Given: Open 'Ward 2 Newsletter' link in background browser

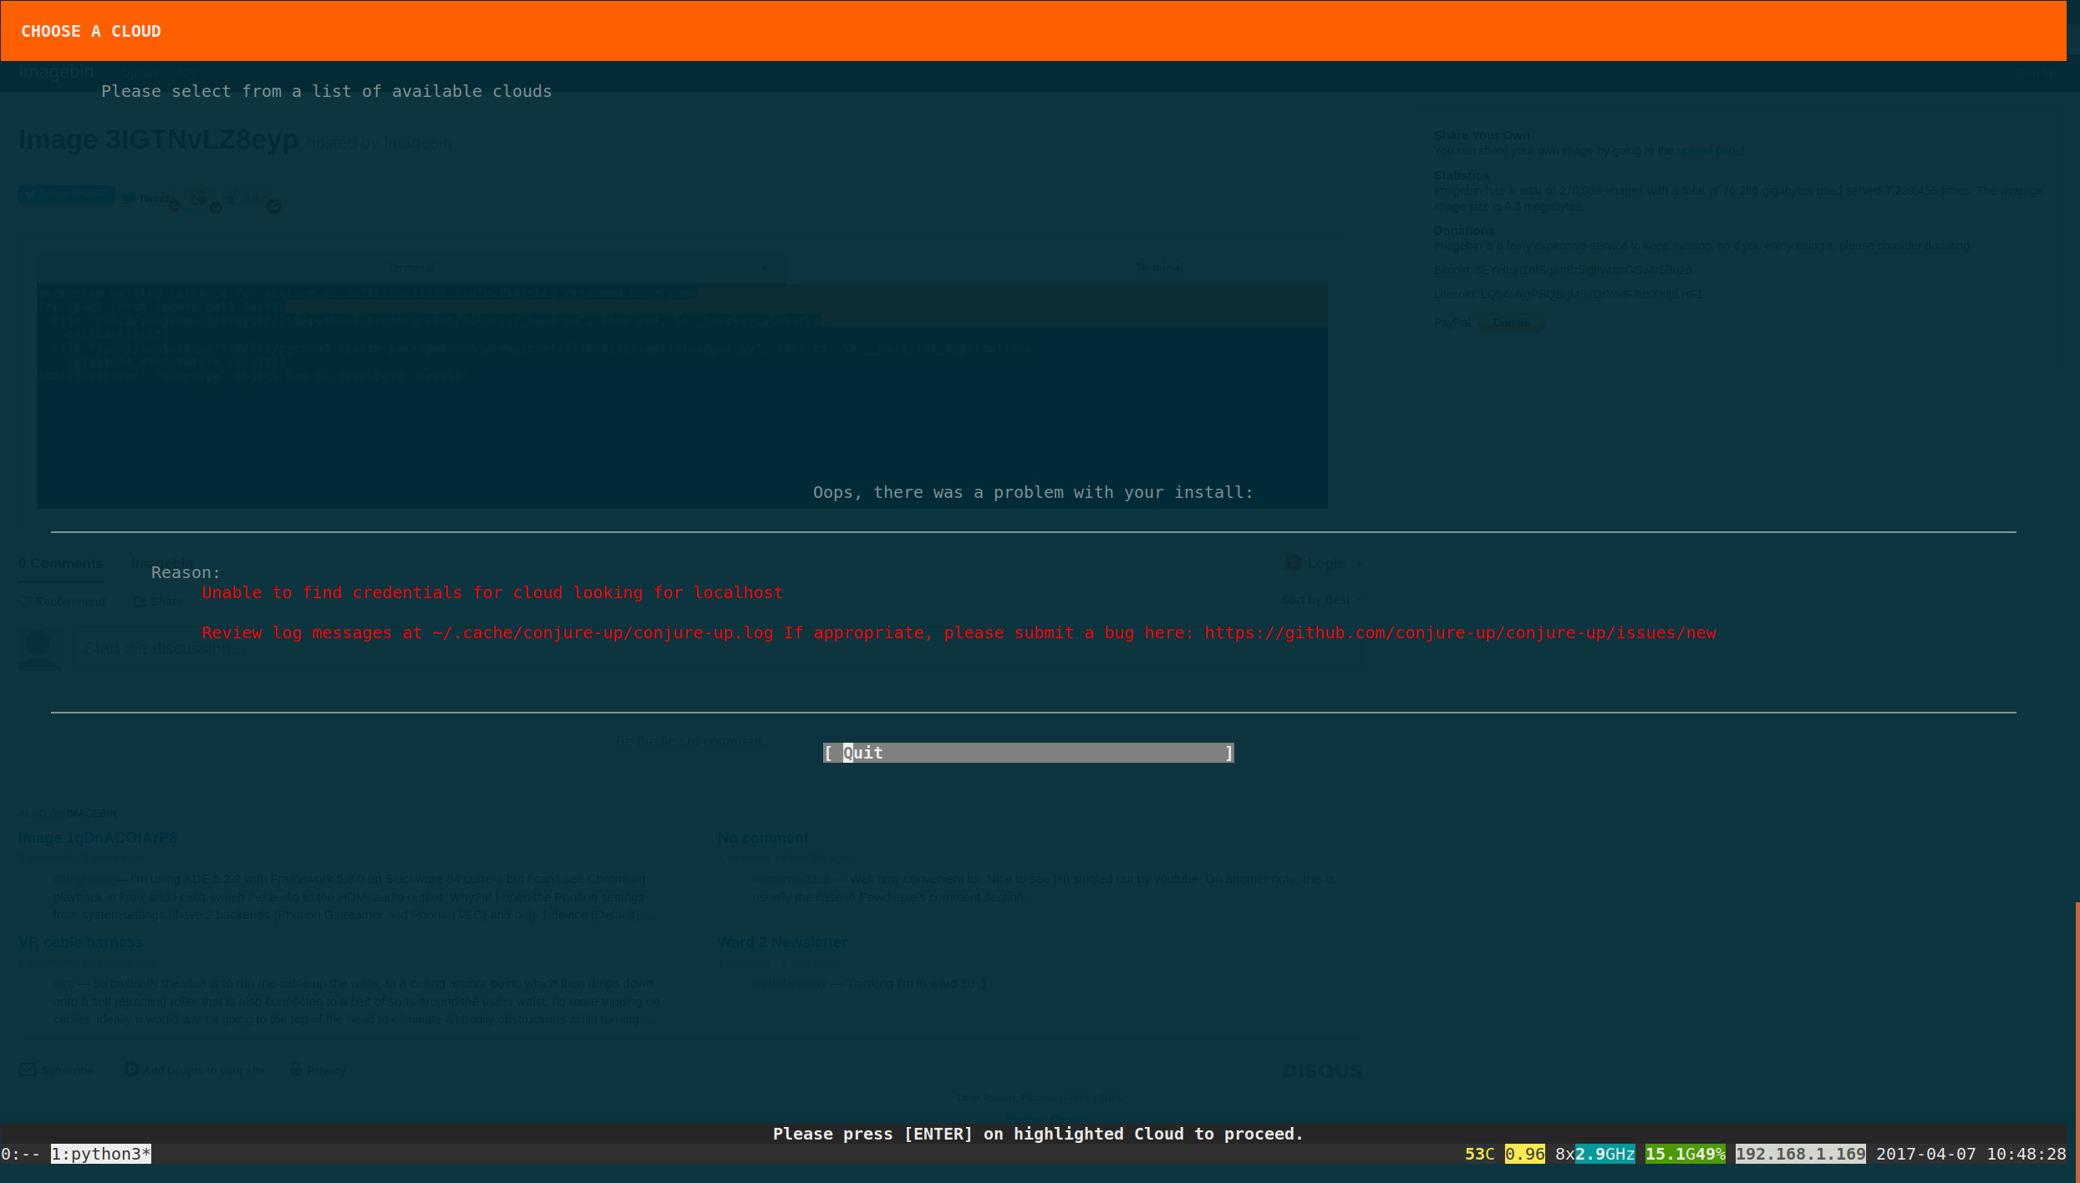Looking at the screenshot, I should point(782,942).
